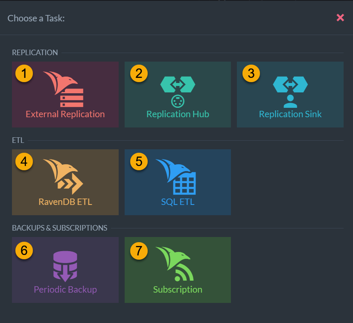Close the Choose a Task dialog
The height and width of the screenshot is (323, 353).
(x=340, y=18)
